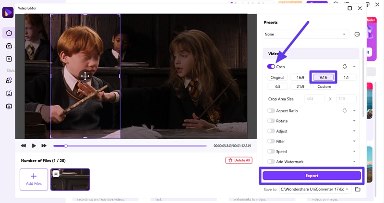Screen dimensions: 384x203
Task: Click the crop height field 720
Action: tap(346, 99)
